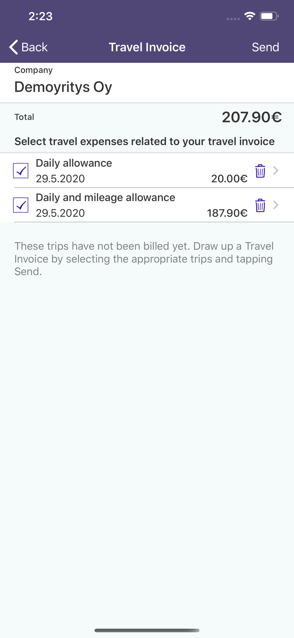Uncheck the Daily and mileage allowance checkbox
The width and height of the screenshot is (294, 638).
coord(21,205)
